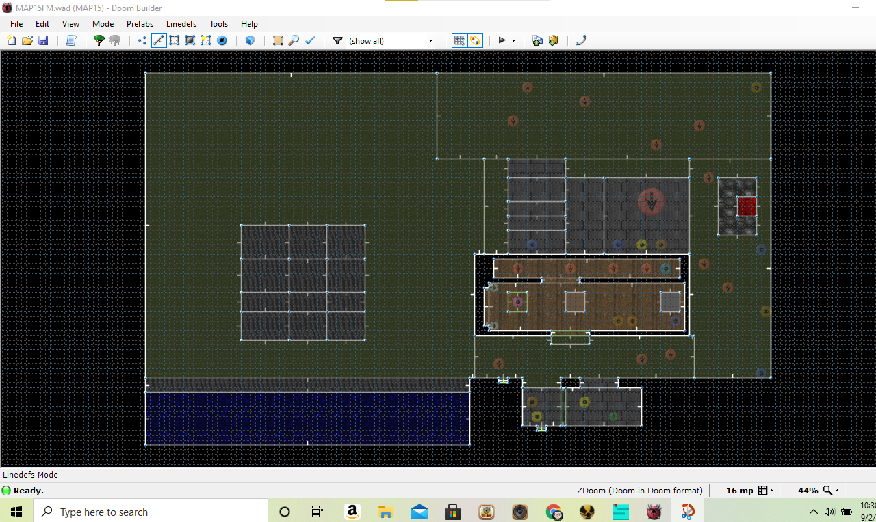Toggle the Snap to Grid button
876x522 pixels.
[x=460, y=40]
